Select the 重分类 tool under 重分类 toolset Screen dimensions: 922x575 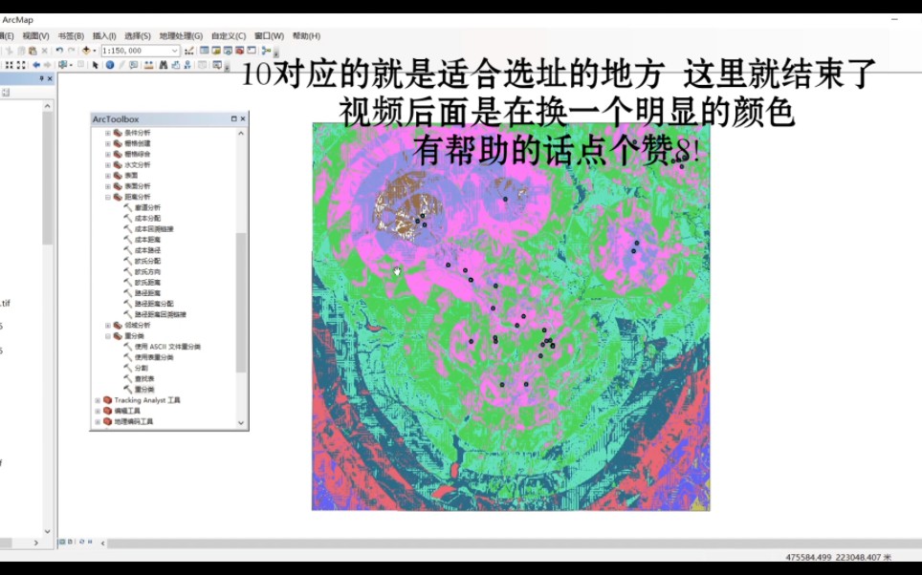coord(145,387)
